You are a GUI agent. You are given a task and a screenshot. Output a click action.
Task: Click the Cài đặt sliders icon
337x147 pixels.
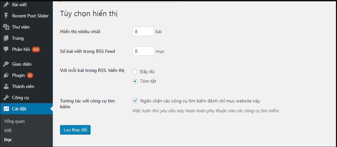pos(6,109)
